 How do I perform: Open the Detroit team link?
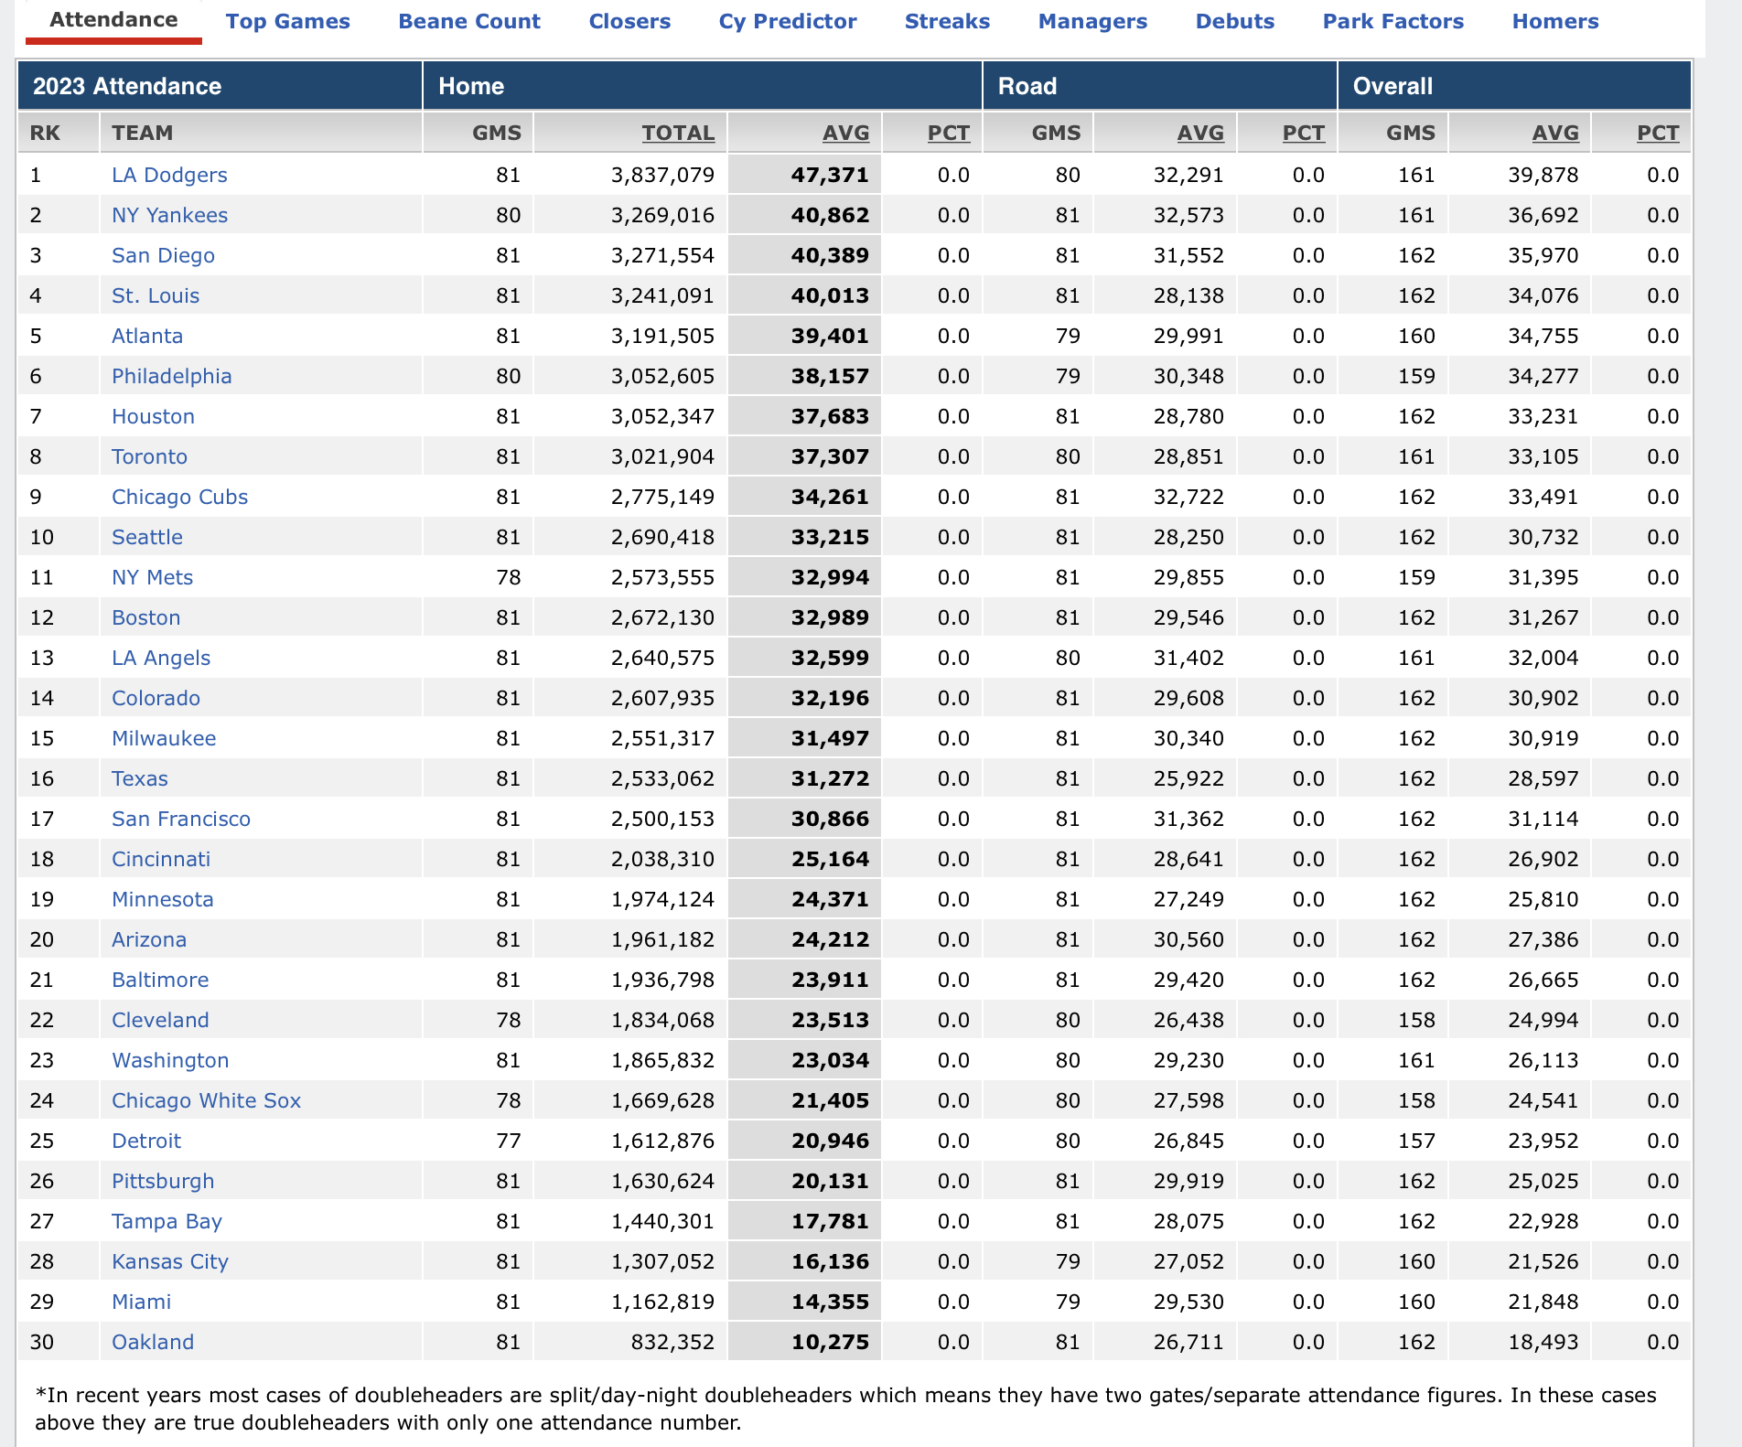pos(146,1141)
